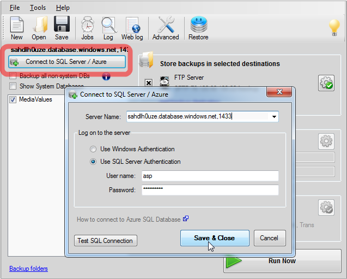The width and height of the screenshot is (347, 279).
Task: Click Connect to SQL Server / Azure button
Action: coord(67,62)
